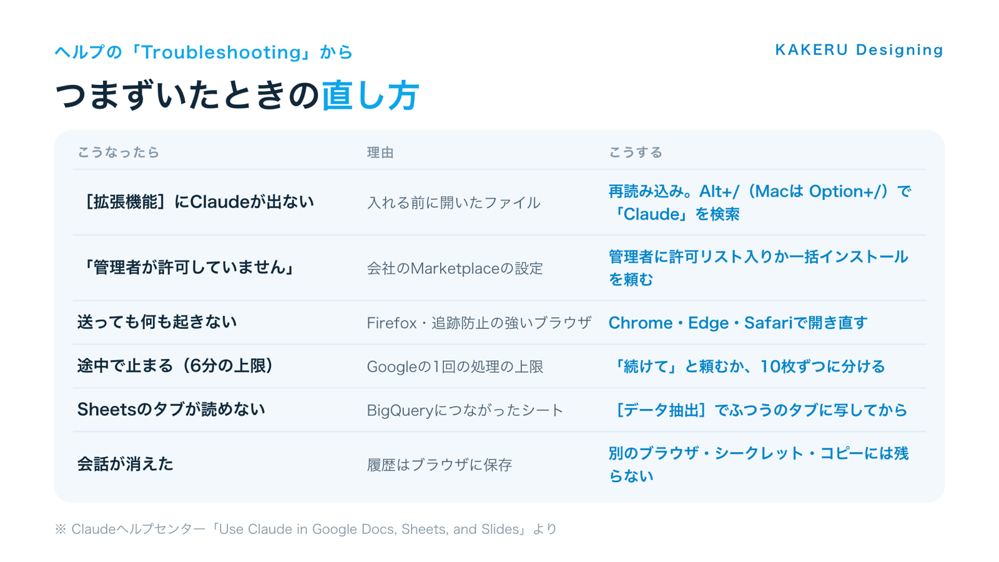This screenshot has height=562, width=999.
Task: Select the cell '「管理者が許可していません」'
Action: (187, 268)
